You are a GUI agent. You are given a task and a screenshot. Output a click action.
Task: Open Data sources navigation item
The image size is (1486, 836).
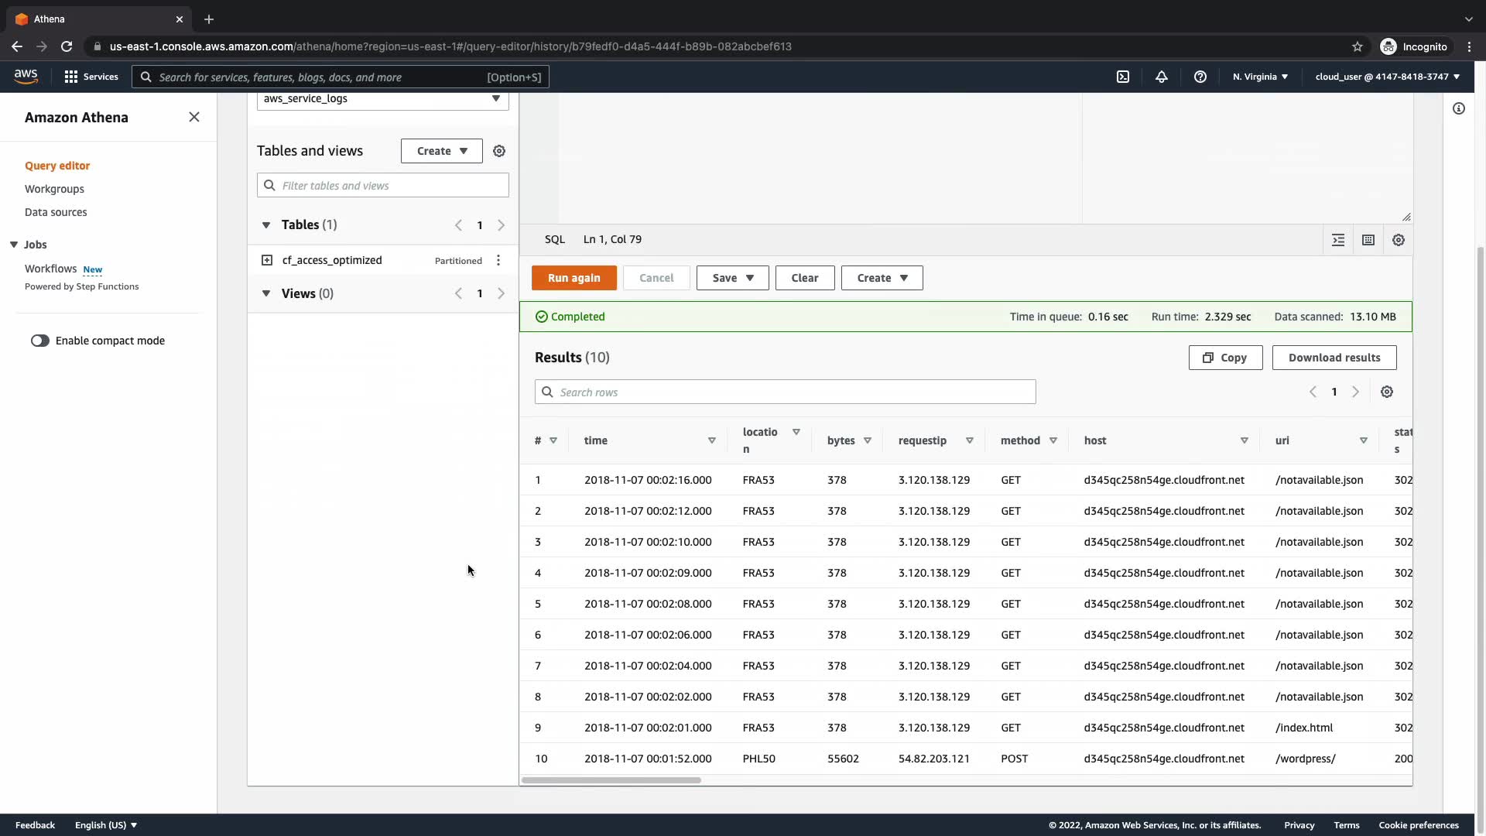[x=56, y=212]
